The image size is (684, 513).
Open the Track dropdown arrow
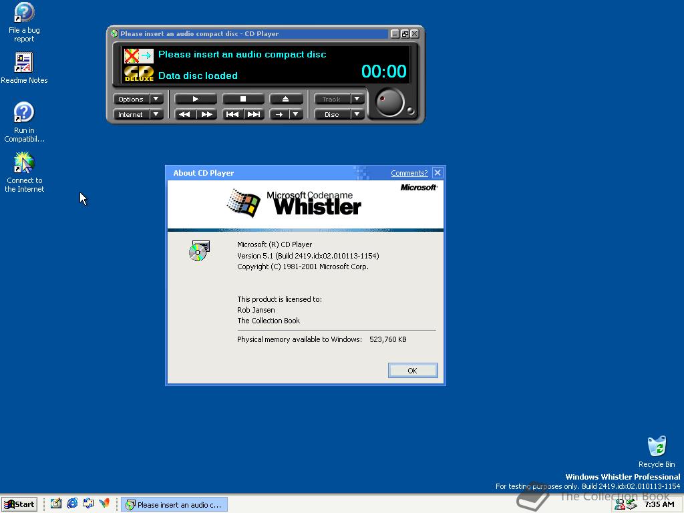click(357, 99)
